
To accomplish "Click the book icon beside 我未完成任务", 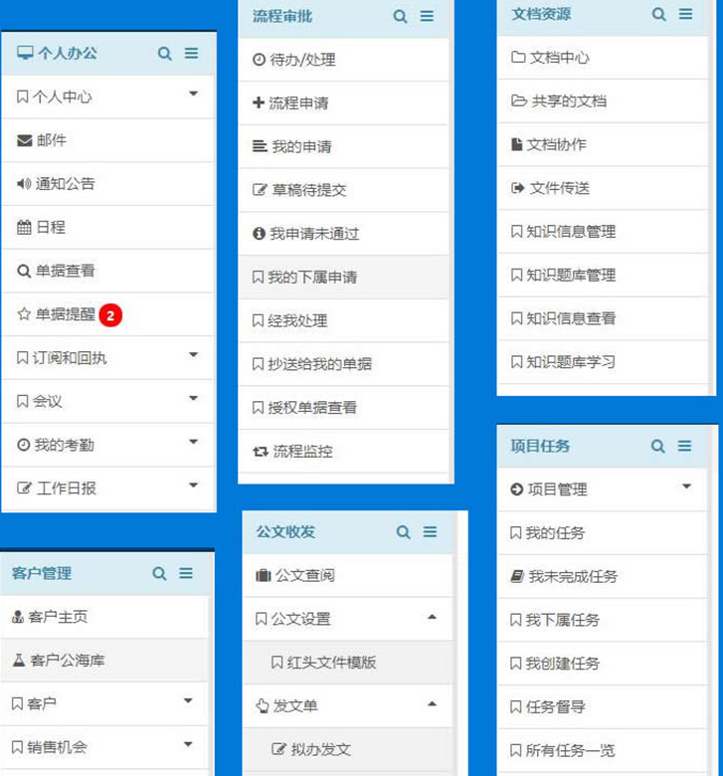I will tap(517, 576).
